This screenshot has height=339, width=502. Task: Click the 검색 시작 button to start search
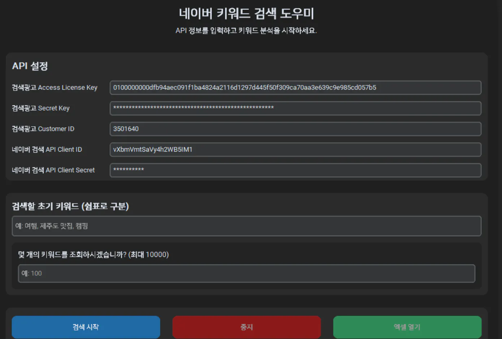click(86, 327)
